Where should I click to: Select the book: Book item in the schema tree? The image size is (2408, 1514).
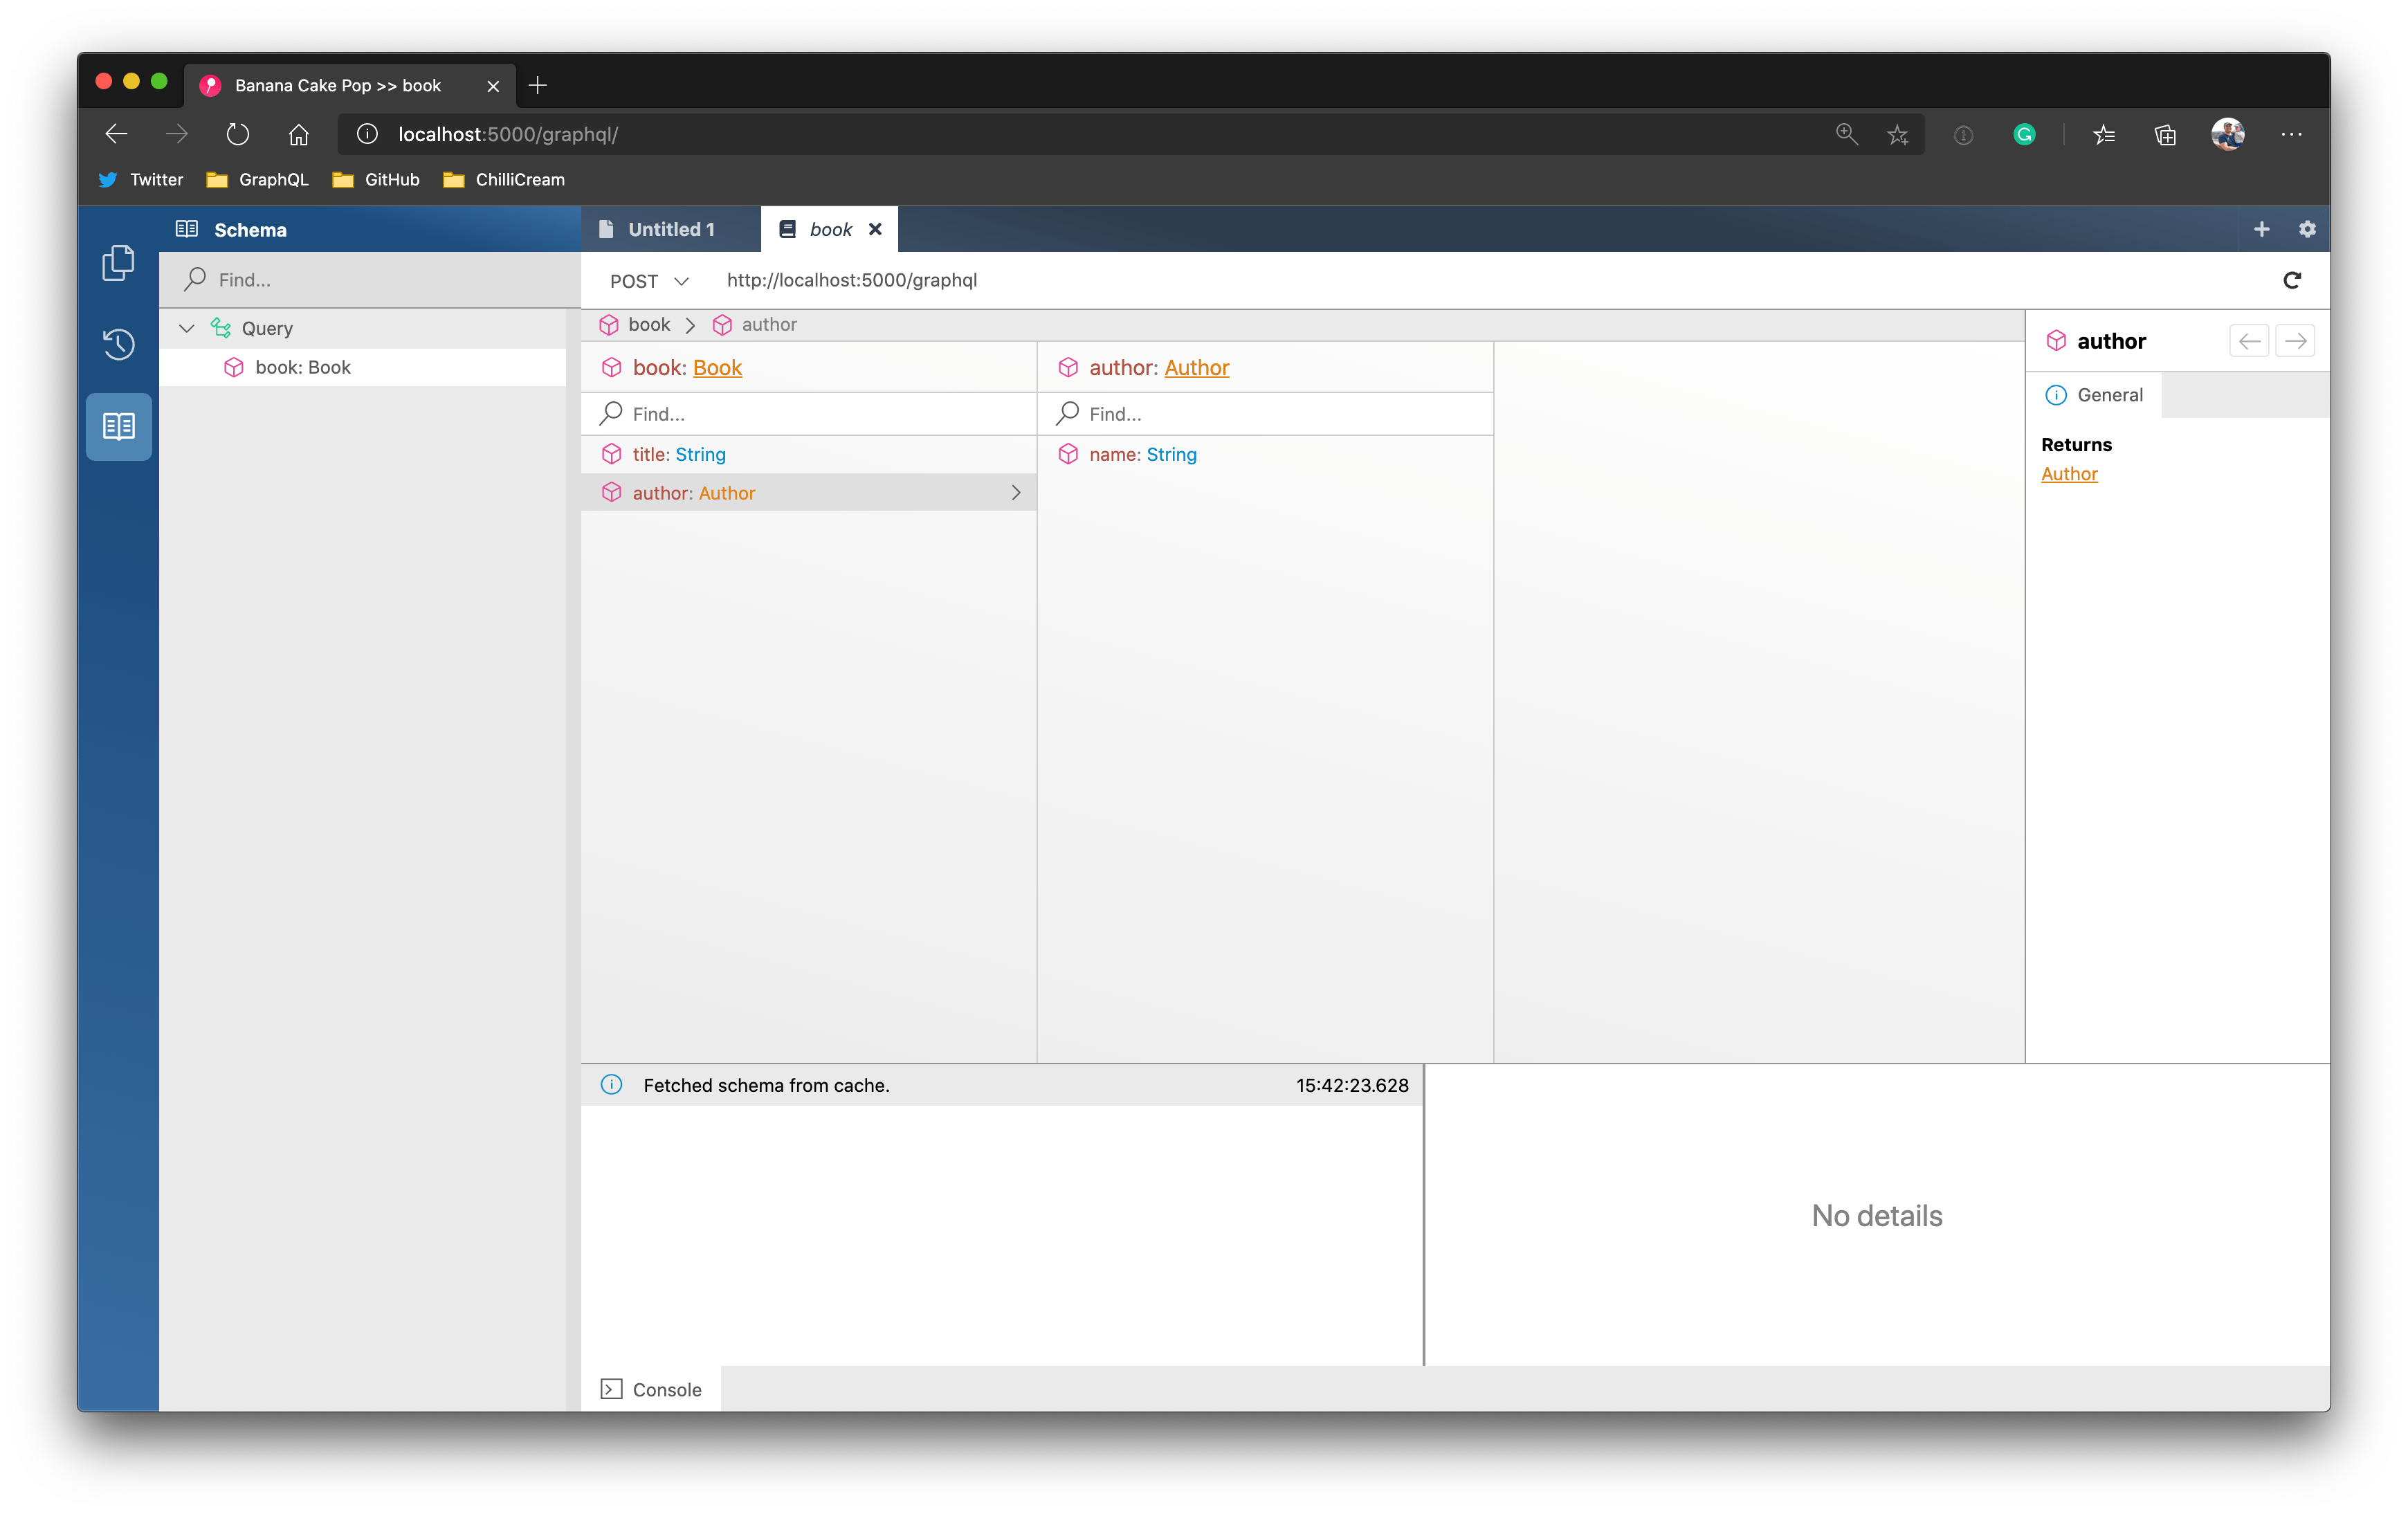click(302, 367)
